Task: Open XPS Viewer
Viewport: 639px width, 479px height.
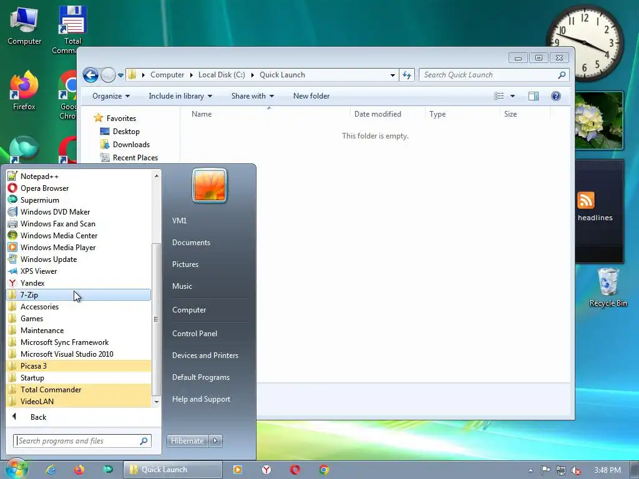Action: [79, 271]
